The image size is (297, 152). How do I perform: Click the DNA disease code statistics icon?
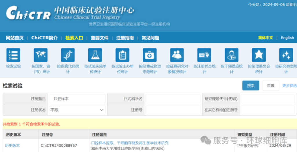tap(68, 55)
